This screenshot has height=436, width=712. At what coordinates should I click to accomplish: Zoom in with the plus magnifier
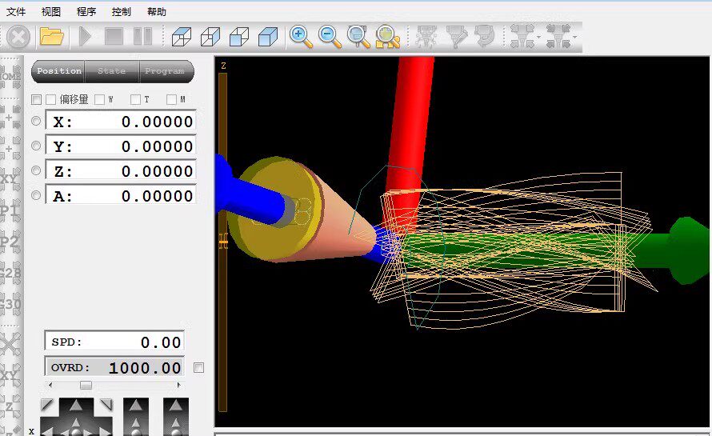click(x=301, y=36)
